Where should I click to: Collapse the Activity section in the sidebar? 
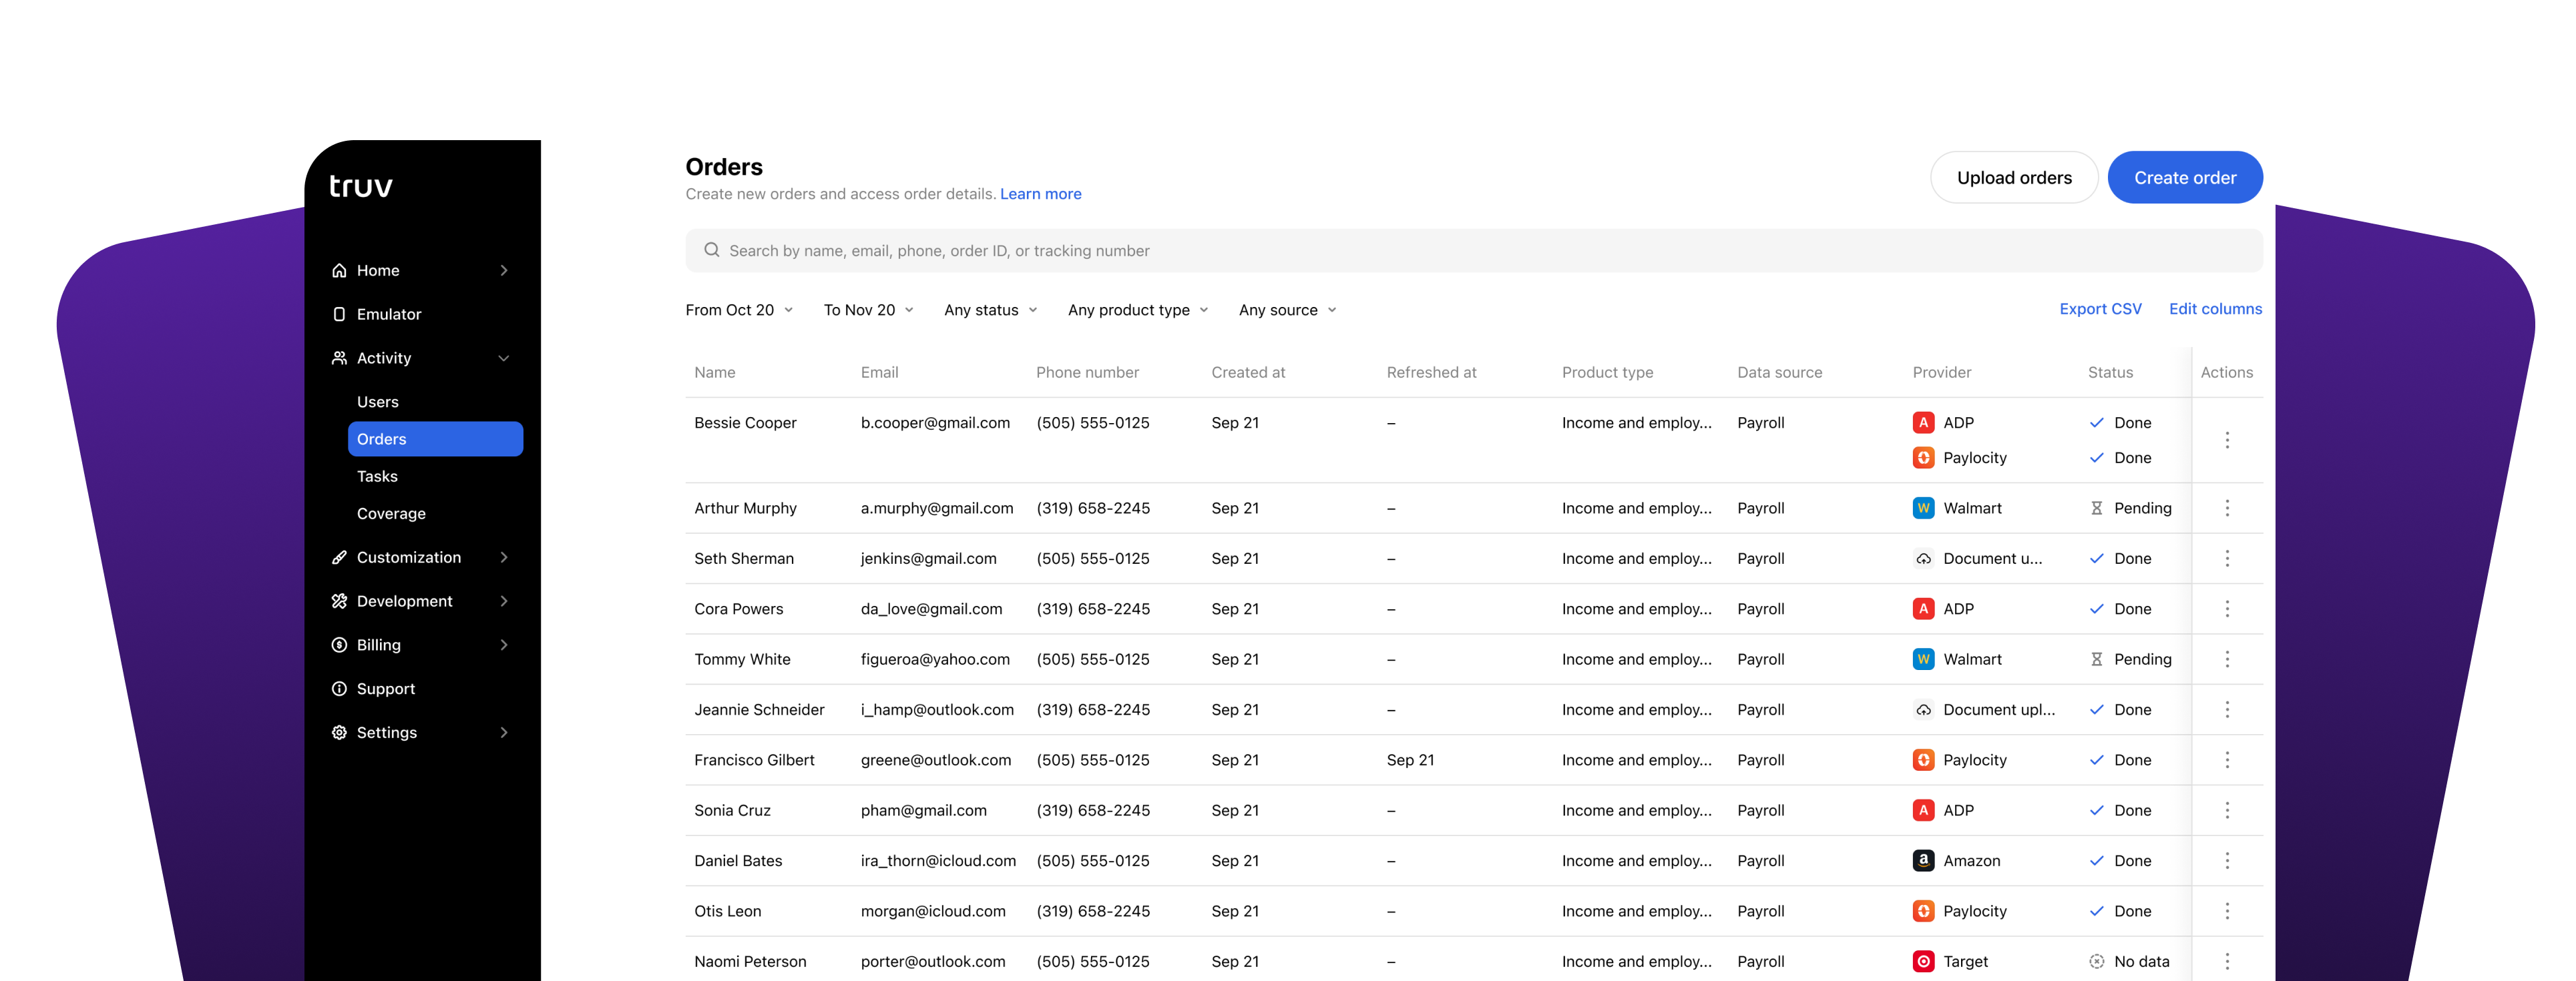(x=504, y=358)
